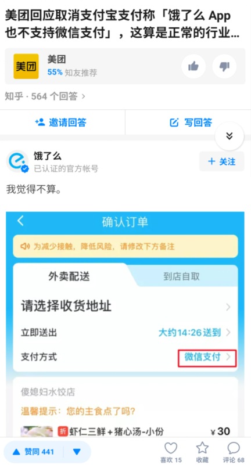Image resolution: width=251 pixels, height=468 pixels.
Task: Upvote with the 赞同 441 button
Action: [x=34, y=452]
